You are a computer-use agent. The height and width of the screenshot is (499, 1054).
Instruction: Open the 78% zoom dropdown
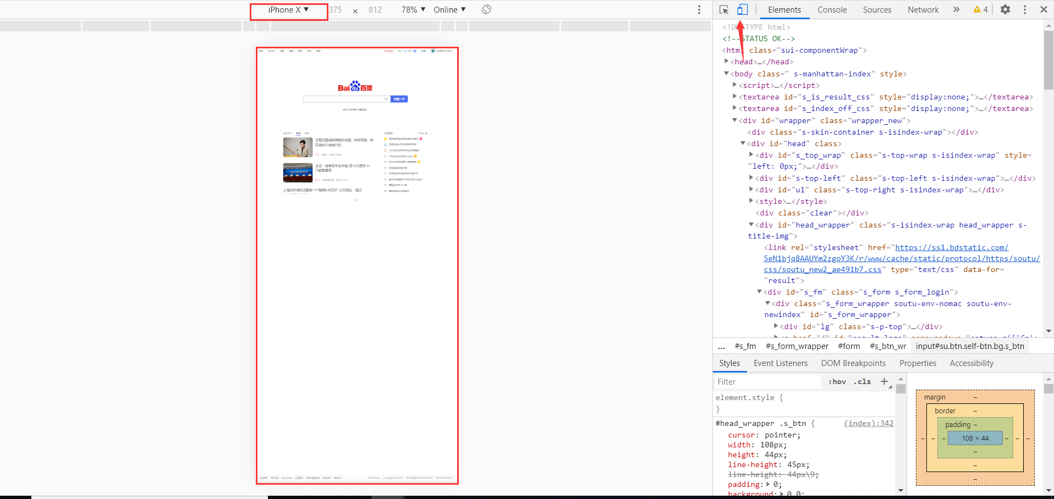[x=413, y=10]
